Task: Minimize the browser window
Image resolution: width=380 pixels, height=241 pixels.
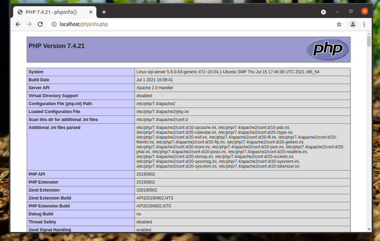Action: click(337, 12)
